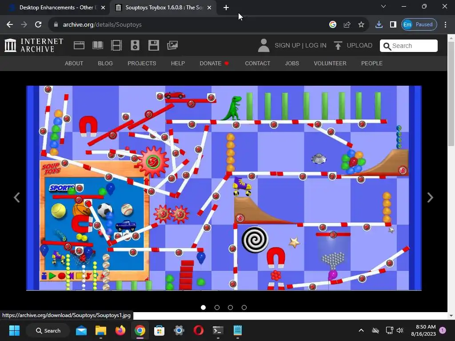The width and height of the screenshot is (455, 341).
Task: Open the Video film strip icon
Action: point(116,45)
